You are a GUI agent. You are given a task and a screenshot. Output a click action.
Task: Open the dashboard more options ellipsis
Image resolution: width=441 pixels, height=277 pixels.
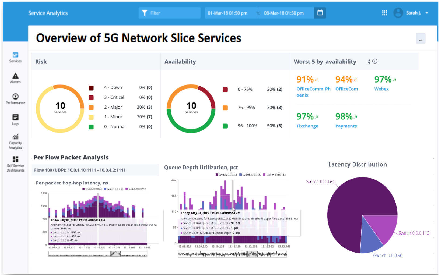pos(420,39)
